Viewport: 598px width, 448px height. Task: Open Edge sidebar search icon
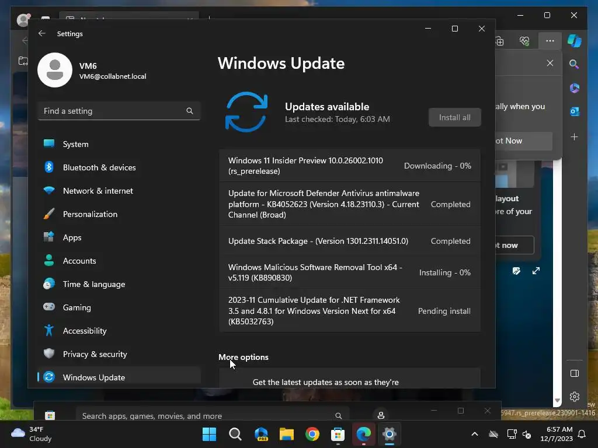(x=574, y=64)
